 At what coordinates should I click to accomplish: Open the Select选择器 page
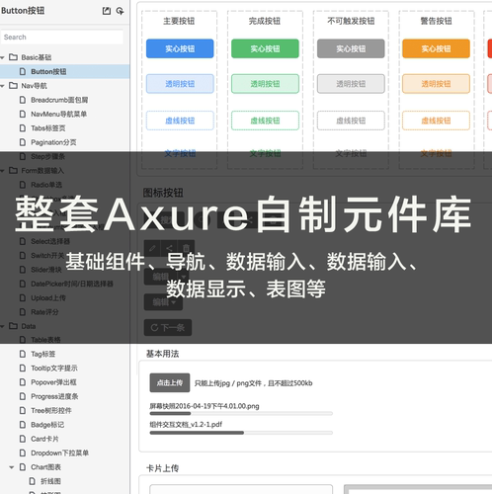point(50,241)
